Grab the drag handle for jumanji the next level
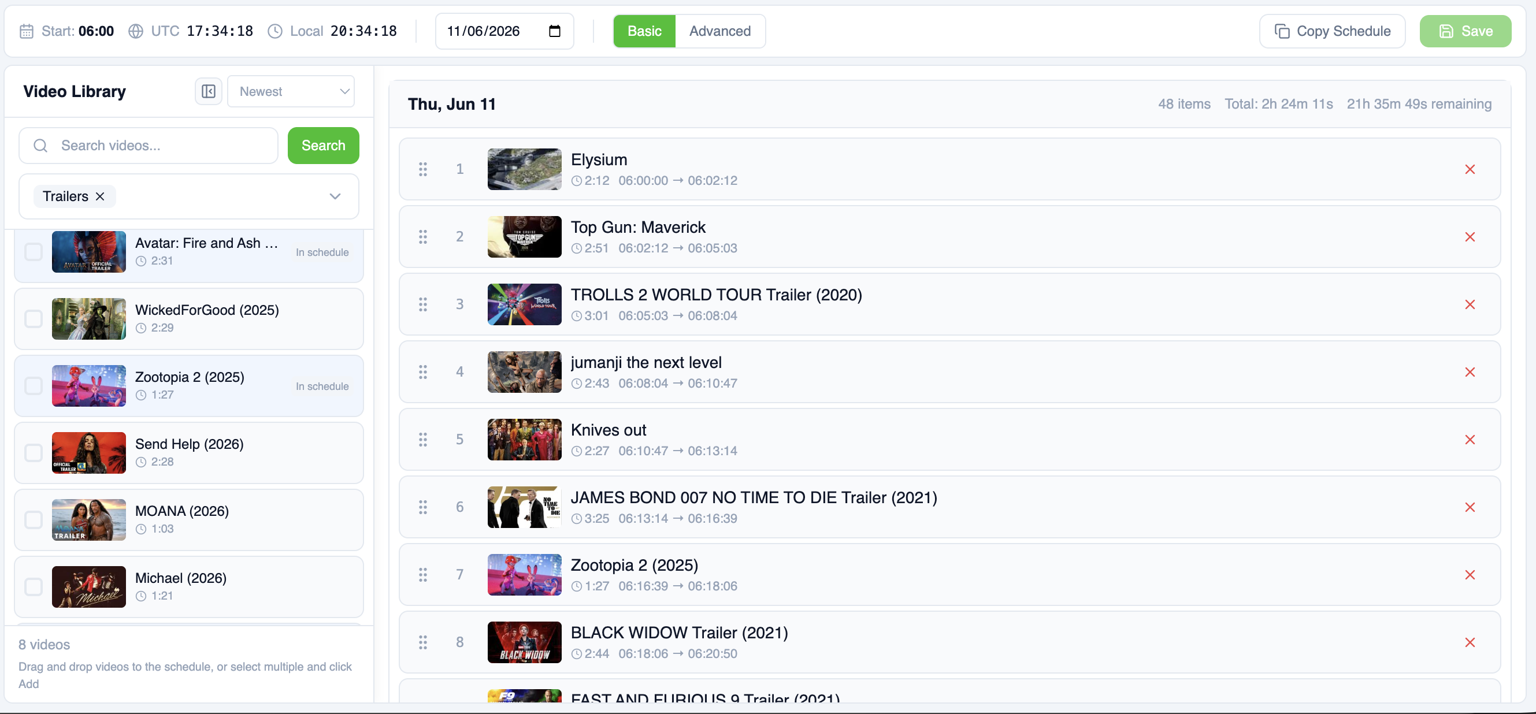 click(x=423, y=372)
